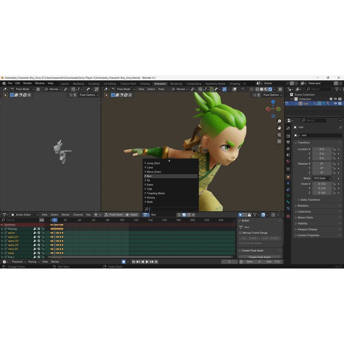344x344 pixels.
Task: Hide Collection with the eye icon
Action: point(335,99)
